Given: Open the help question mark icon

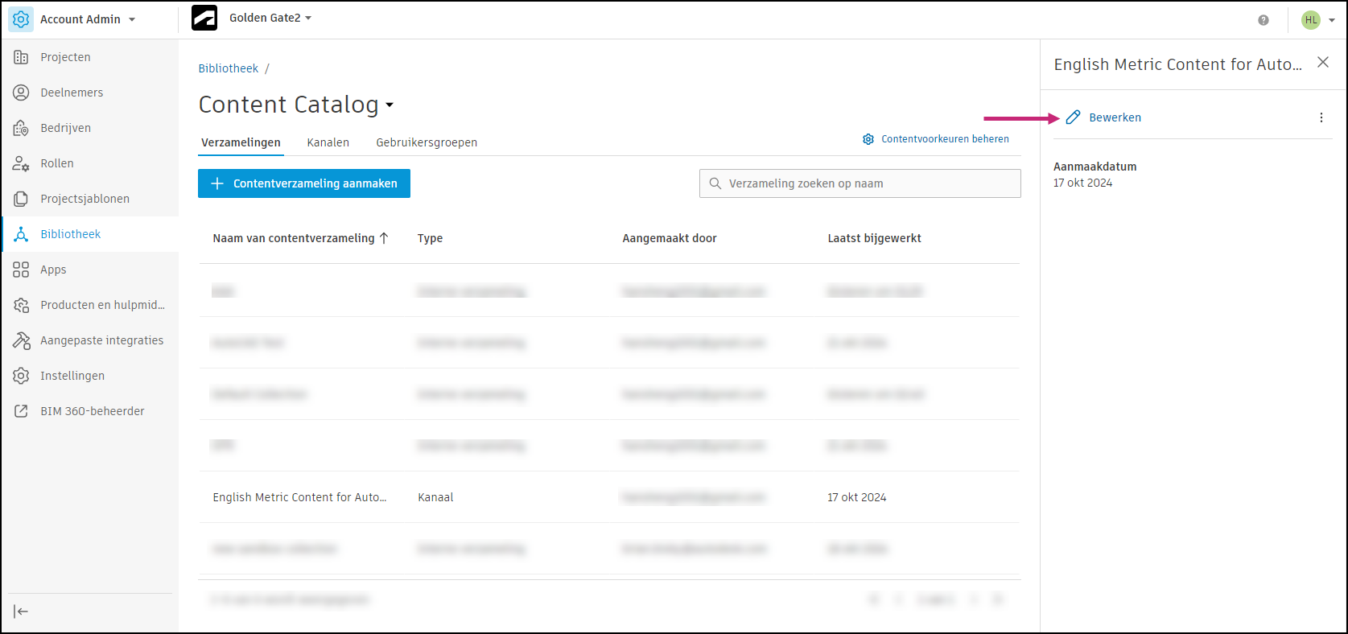Looking at the screenshot, I should 1263,20.
